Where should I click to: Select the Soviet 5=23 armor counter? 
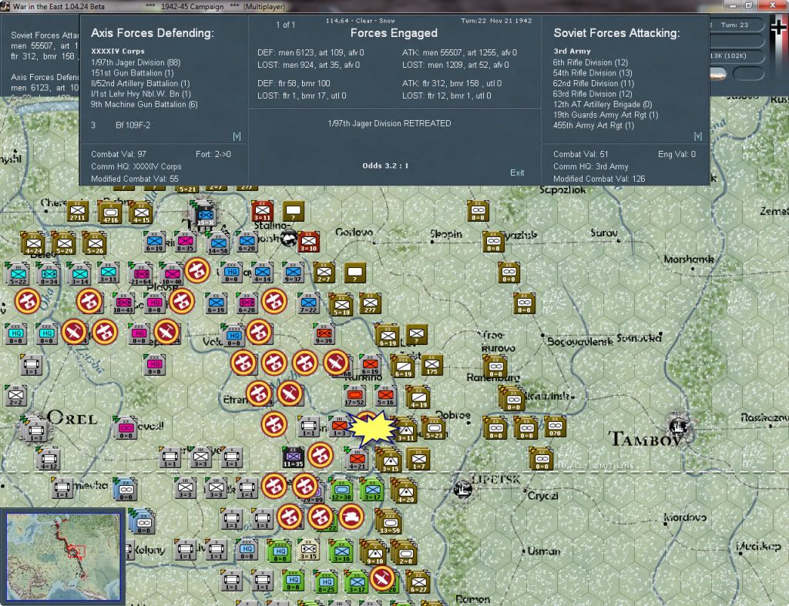point(433,428)
